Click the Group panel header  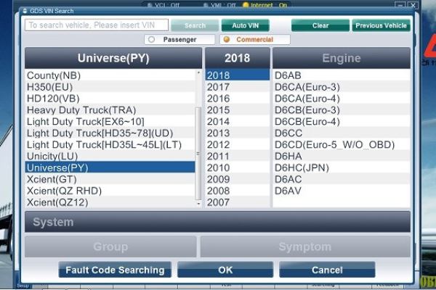point(110,246)
